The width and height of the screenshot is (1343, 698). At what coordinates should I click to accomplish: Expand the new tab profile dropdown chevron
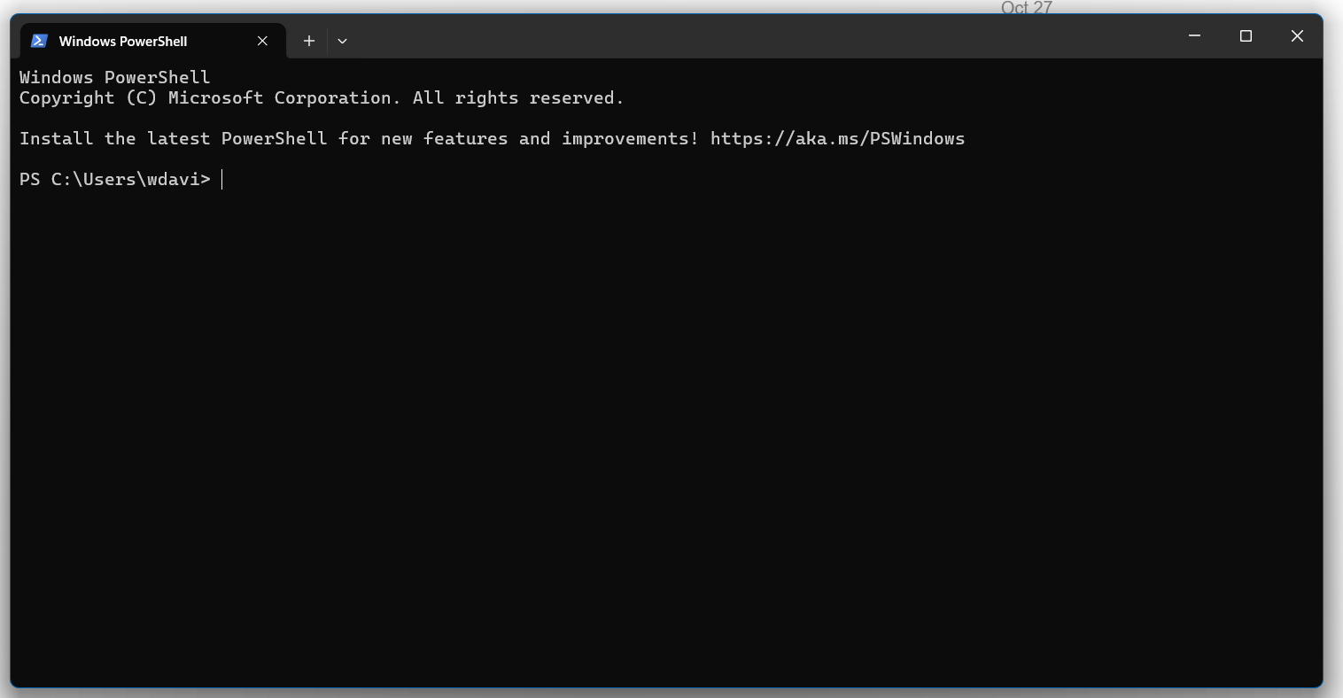(342, 41)
